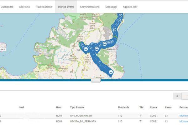This screenshot has height=125, width=188.
Task: Go to the Pianificazione tab
Action: coord(44,7)
